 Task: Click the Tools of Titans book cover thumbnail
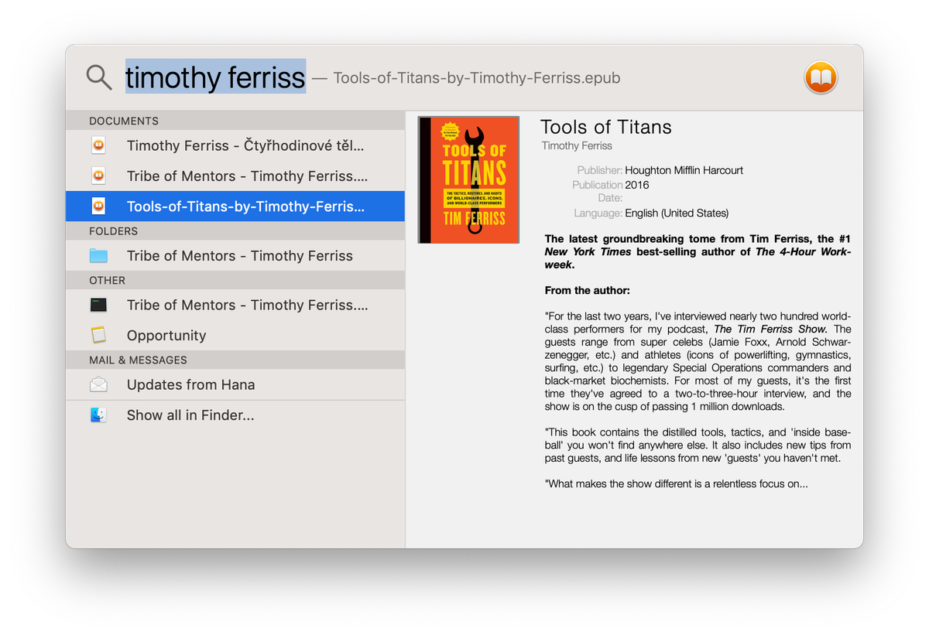[468, 179]
